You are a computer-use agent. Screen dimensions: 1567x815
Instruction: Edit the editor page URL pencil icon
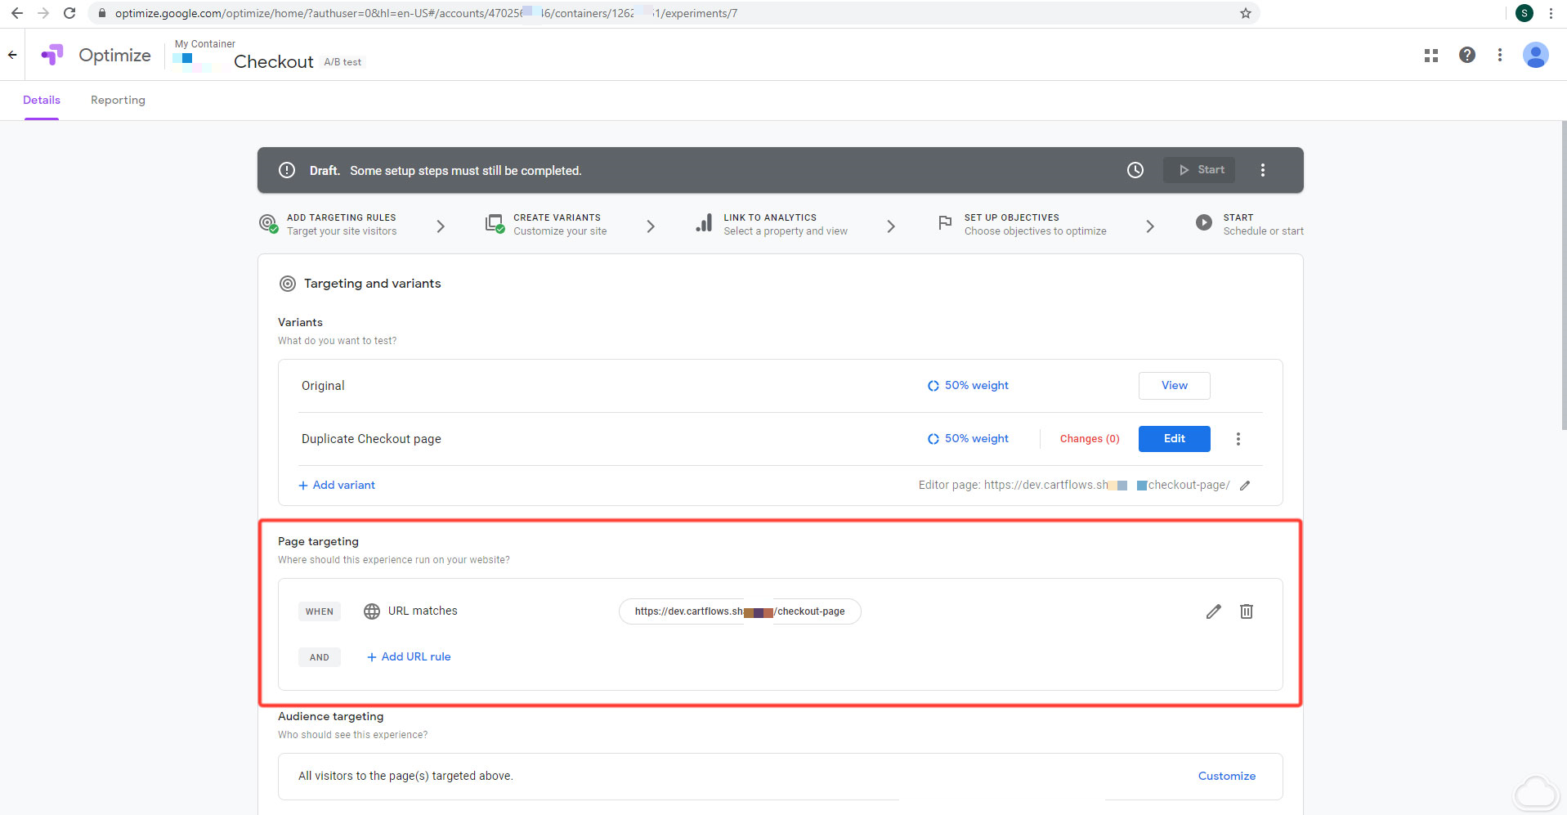click(1245, 486)
